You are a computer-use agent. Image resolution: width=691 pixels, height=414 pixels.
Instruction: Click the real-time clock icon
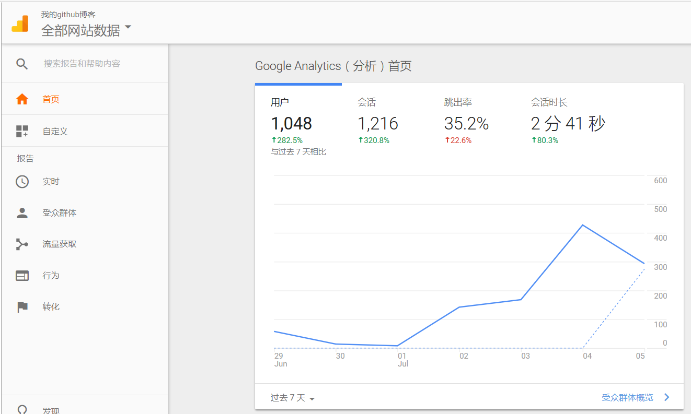click(x=22, y=182)
